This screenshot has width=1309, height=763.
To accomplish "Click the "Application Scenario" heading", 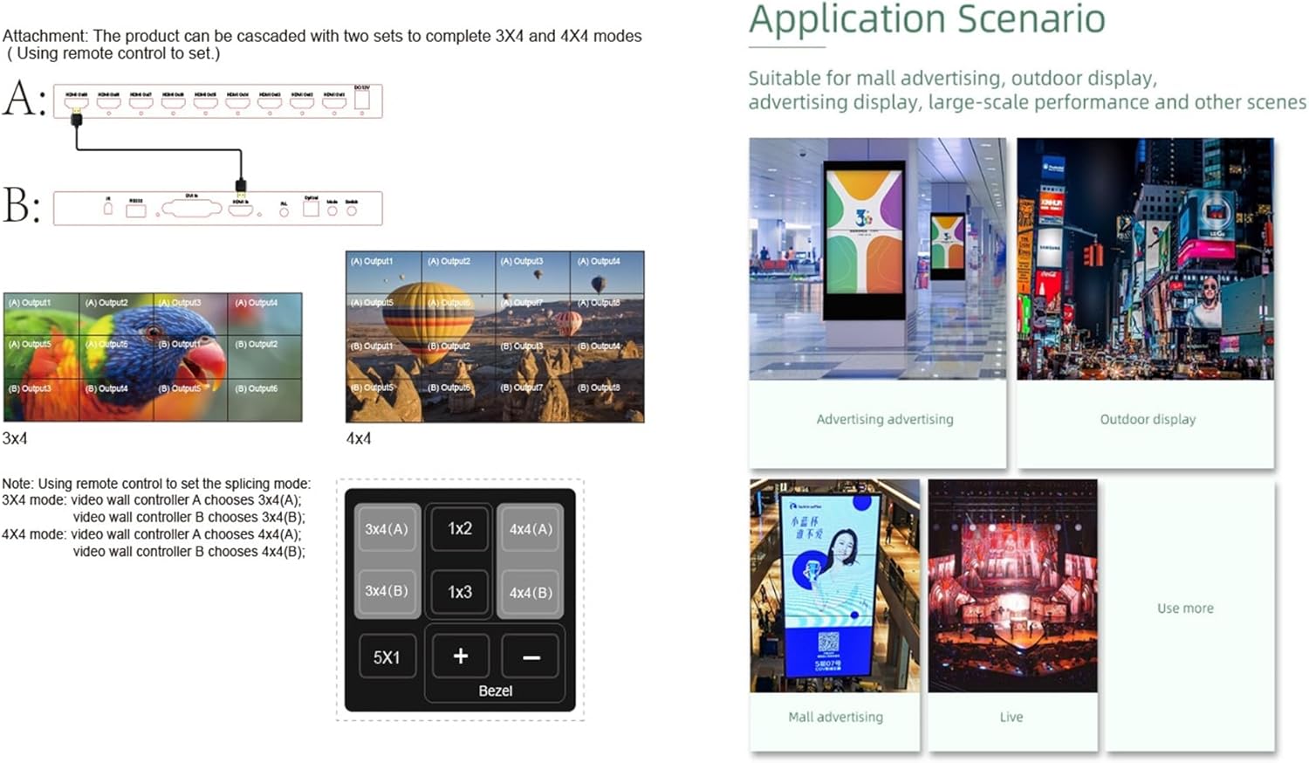I will 927,19.
